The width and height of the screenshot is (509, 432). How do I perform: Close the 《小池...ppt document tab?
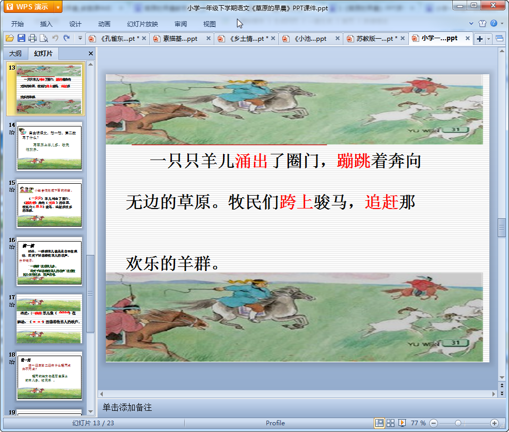(337, 38)
